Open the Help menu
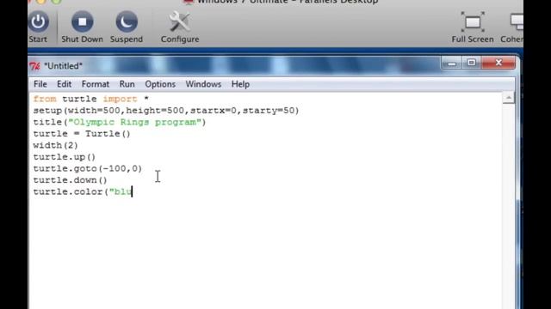Viewport: 551px width, 309px height. click(x=240, y=84)
